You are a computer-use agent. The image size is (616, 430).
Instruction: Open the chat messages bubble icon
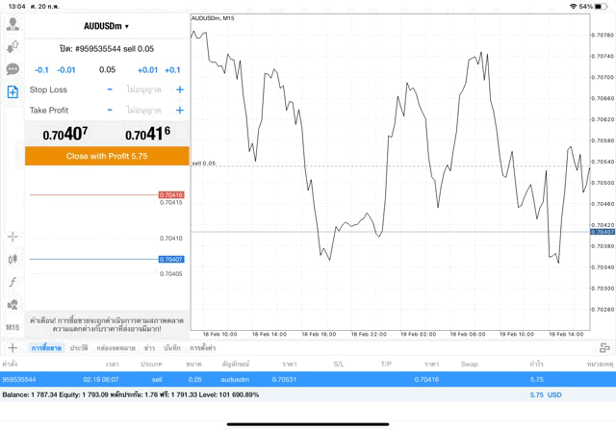coord(13,69)
